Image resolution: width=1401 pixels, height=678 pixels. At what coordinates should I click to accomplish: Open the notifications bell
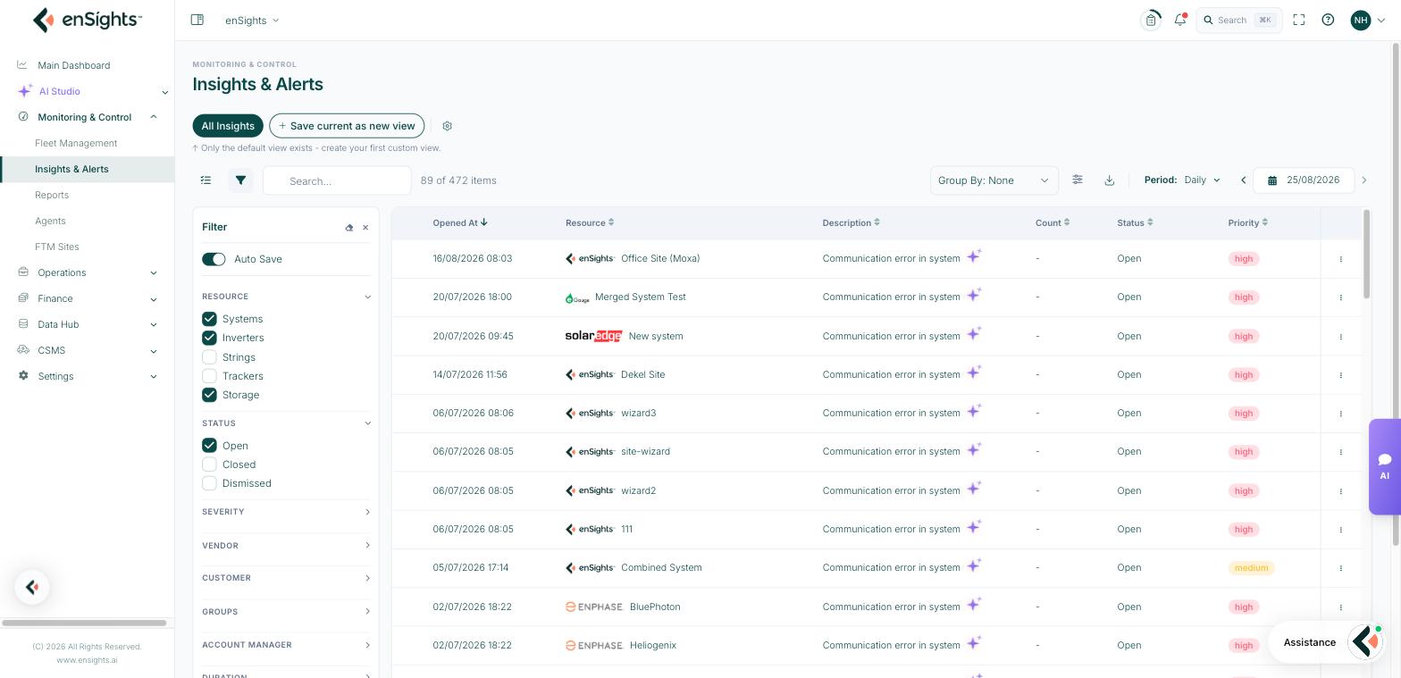pos(1180,20)
